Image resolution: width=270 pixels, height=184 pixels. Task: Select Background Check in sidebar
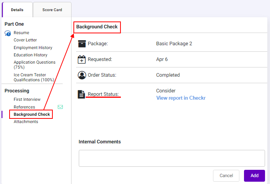pyautogui.click(x=32, y=115)
